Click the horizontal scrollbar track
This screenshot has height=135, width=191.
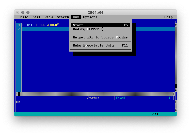(x=97, y=94)
